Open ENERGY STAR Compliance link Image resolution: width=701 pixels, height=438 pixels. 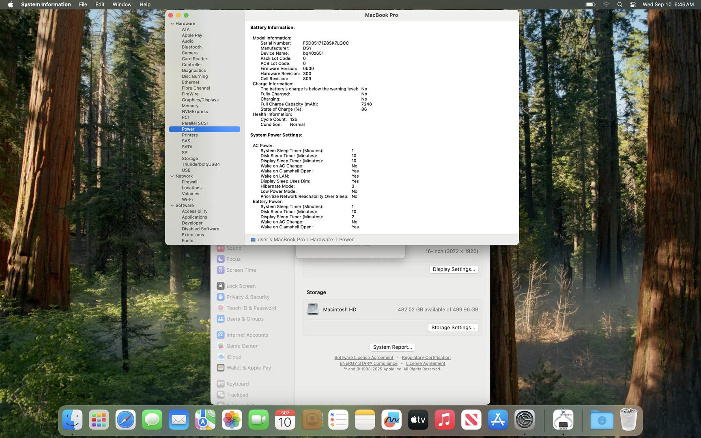(368, 363)
